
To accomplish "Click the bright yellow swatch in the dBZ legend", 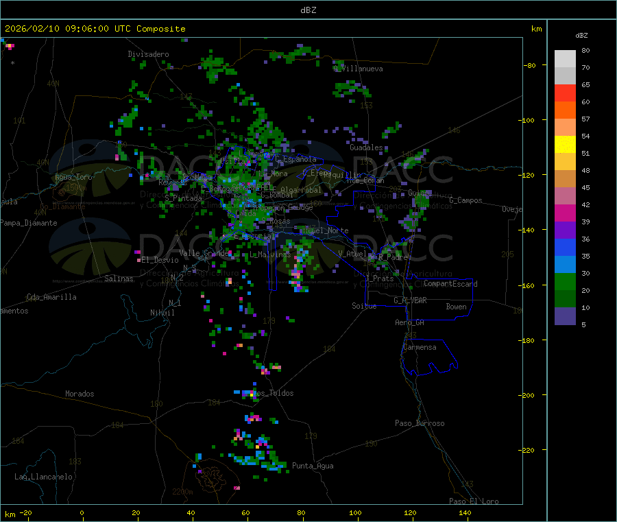I will pos(565,145).
